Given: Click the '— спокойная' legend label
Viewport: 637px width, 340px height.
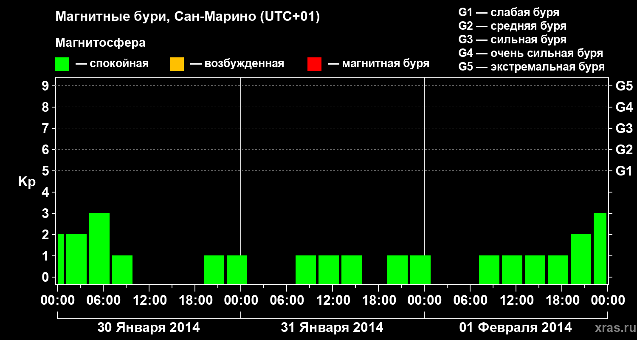Looking at the screenshot, I should (x=112, y=64).
